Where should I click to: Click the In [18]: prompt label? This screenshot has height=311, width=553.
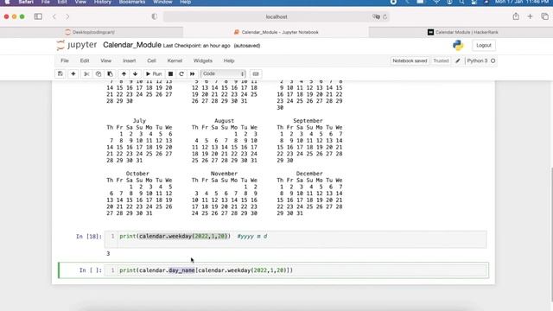click(x=88, y=236)
